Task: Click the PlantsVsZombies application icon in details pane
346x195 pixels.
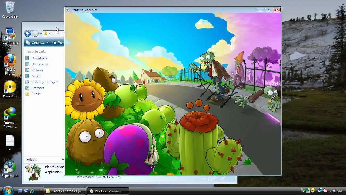Action: click(x=33, y=172)
